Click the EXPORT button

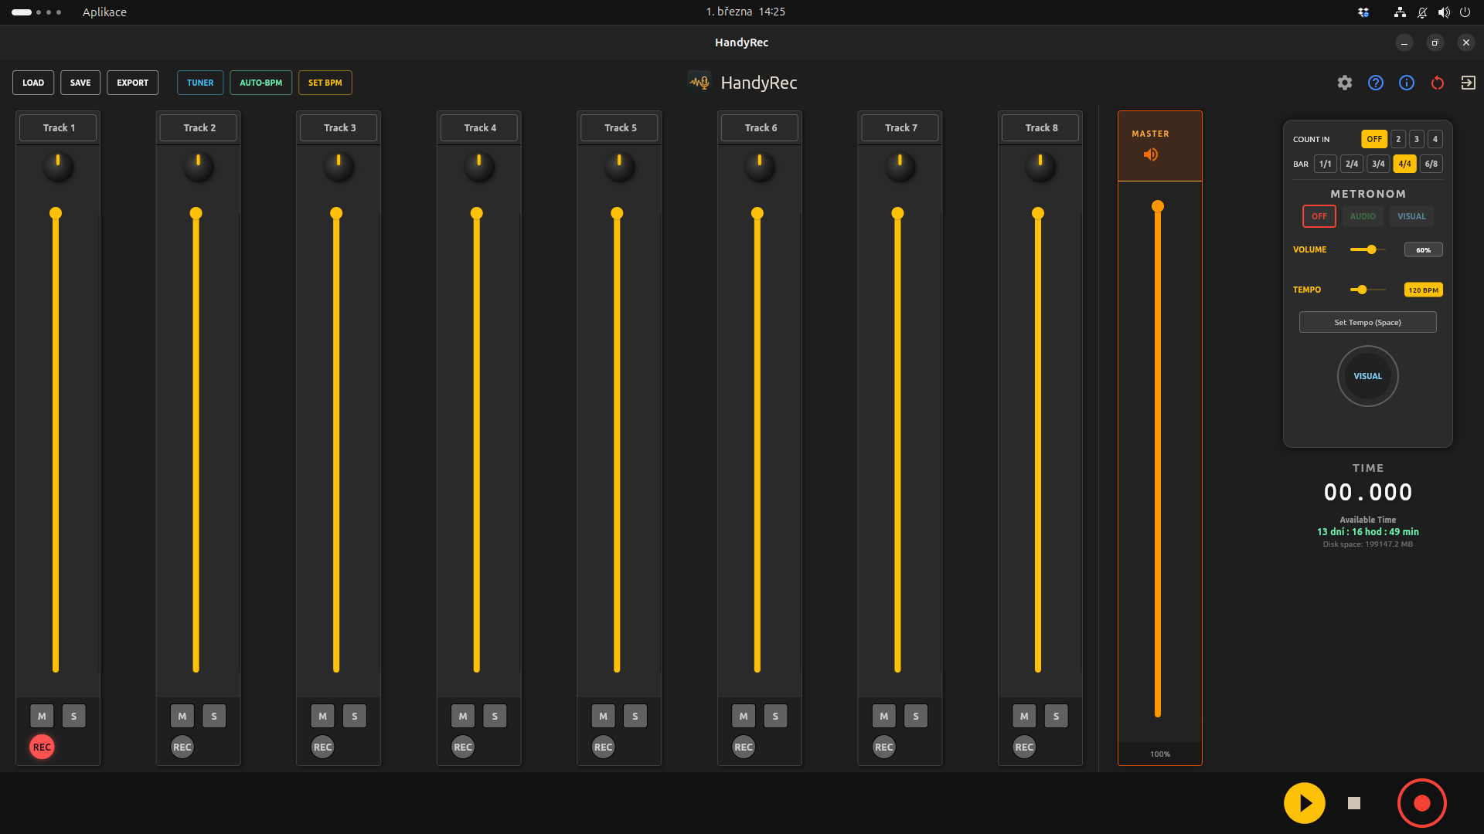(x=132, y=83)
